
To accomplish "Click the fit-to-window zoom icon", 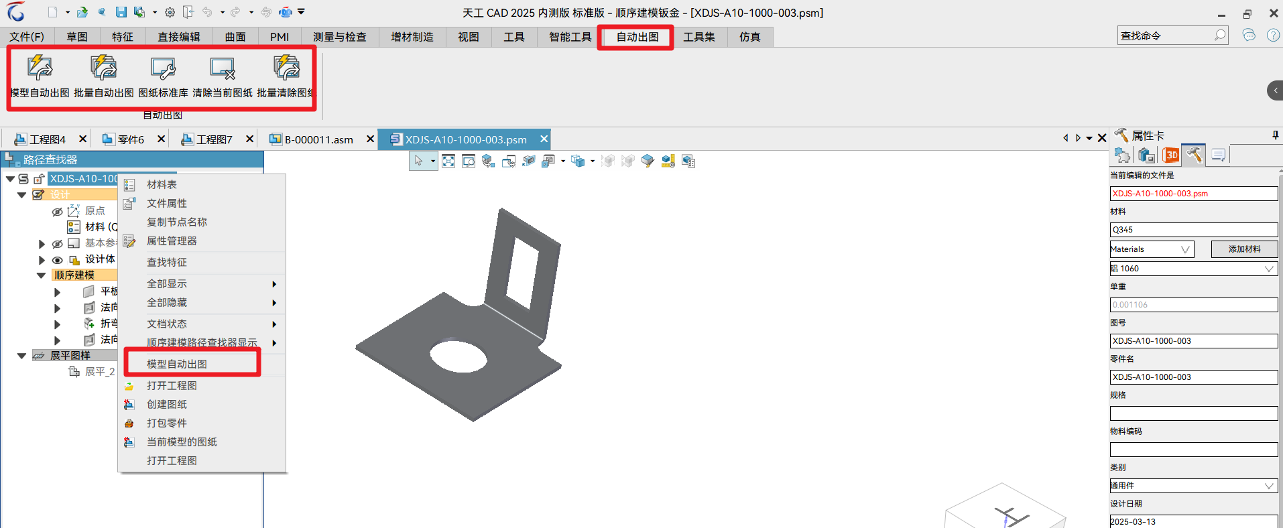I will [448, 161].
